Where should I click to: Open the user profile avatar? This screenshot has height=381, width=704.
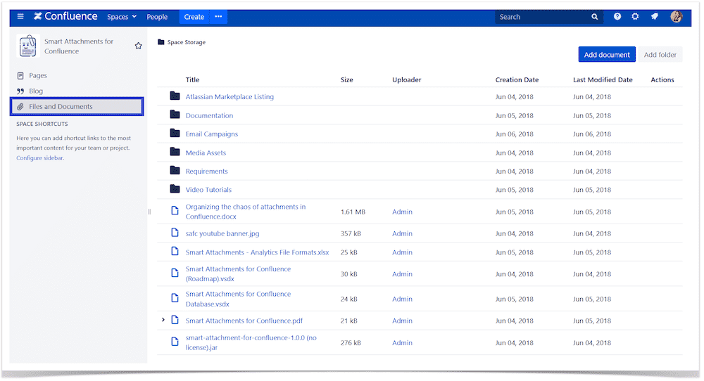pyautogui.click(x=676, y=17)
